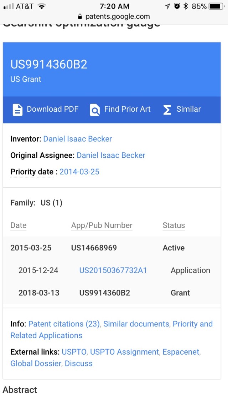This screenshot has height=406, width=228.
Task: Tap the alarm clock status icon
Action: pyautogui.click(x=177, y=6)
